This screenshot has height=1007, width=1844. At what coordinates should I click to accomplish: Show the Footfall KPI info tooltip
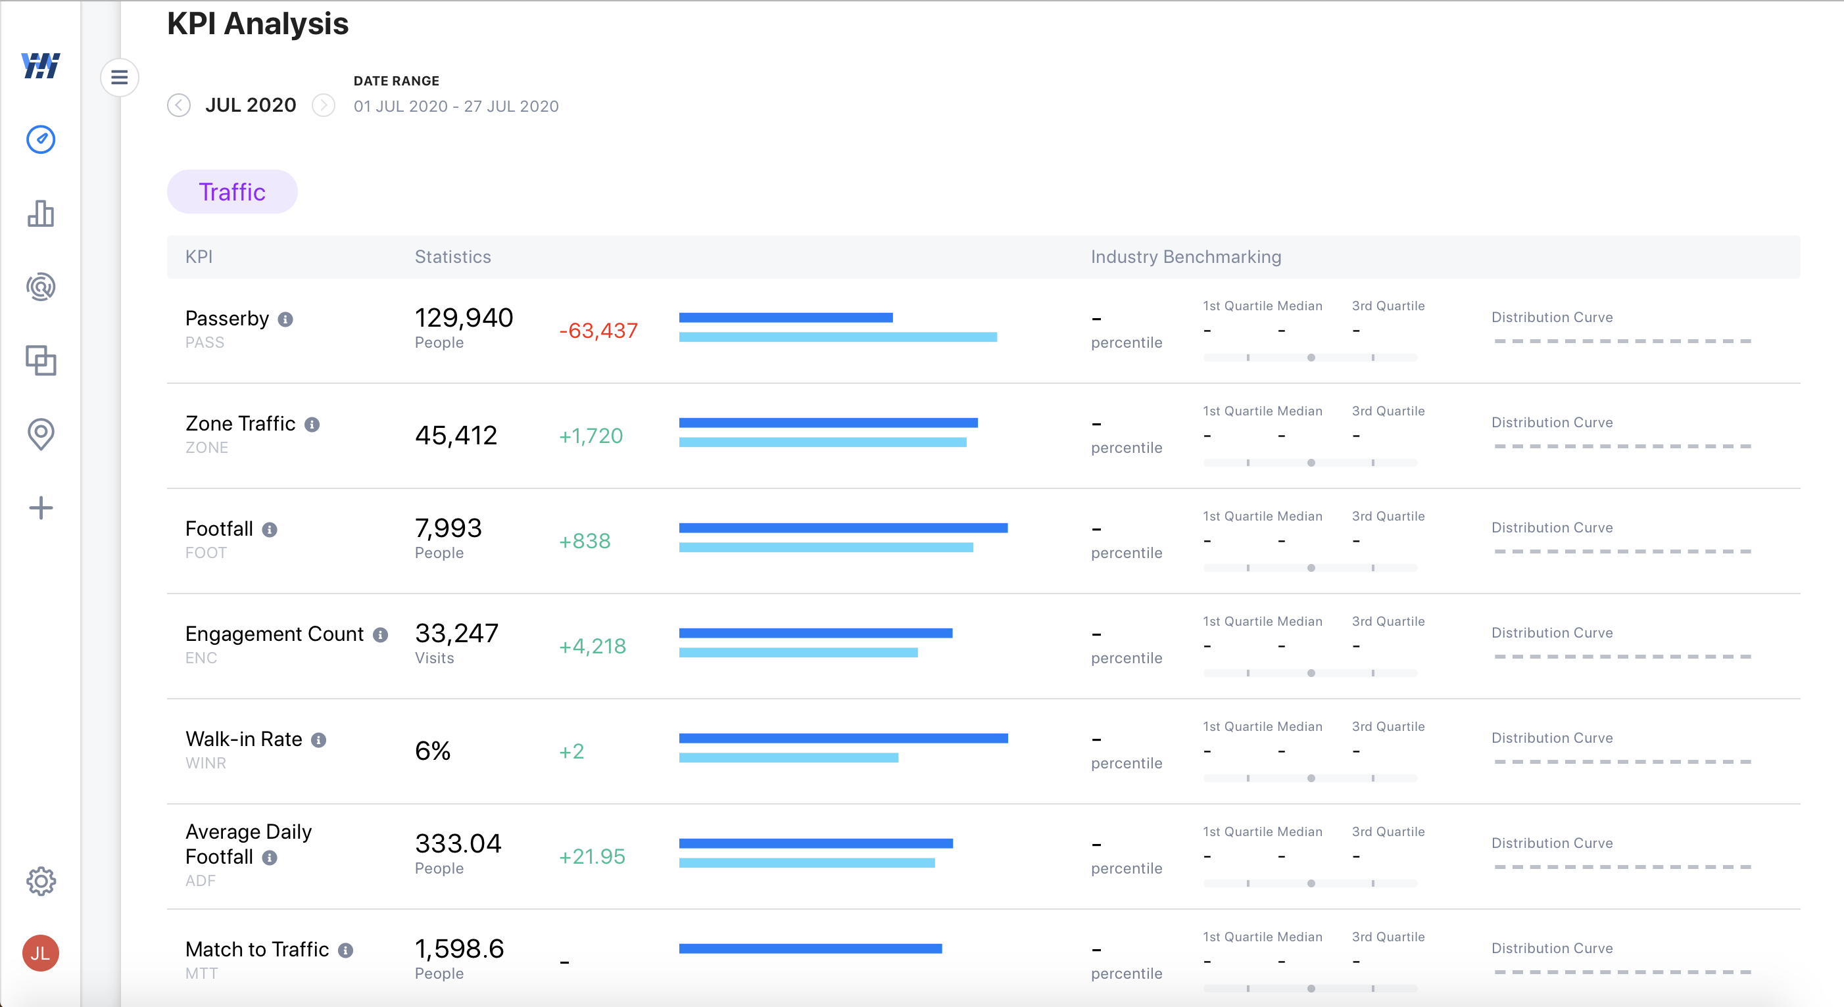(x=269, y=530)
